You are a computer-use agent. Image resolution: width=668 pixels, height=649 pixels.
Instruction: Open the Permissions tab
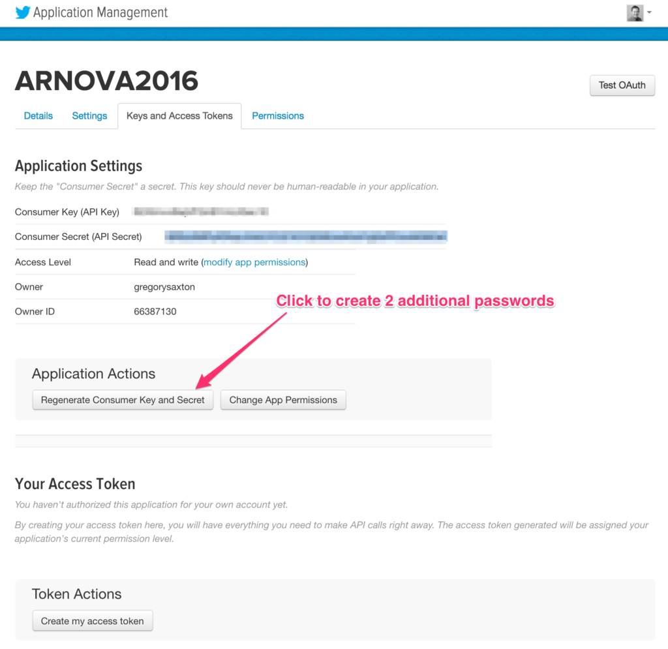tap(277, 115)
